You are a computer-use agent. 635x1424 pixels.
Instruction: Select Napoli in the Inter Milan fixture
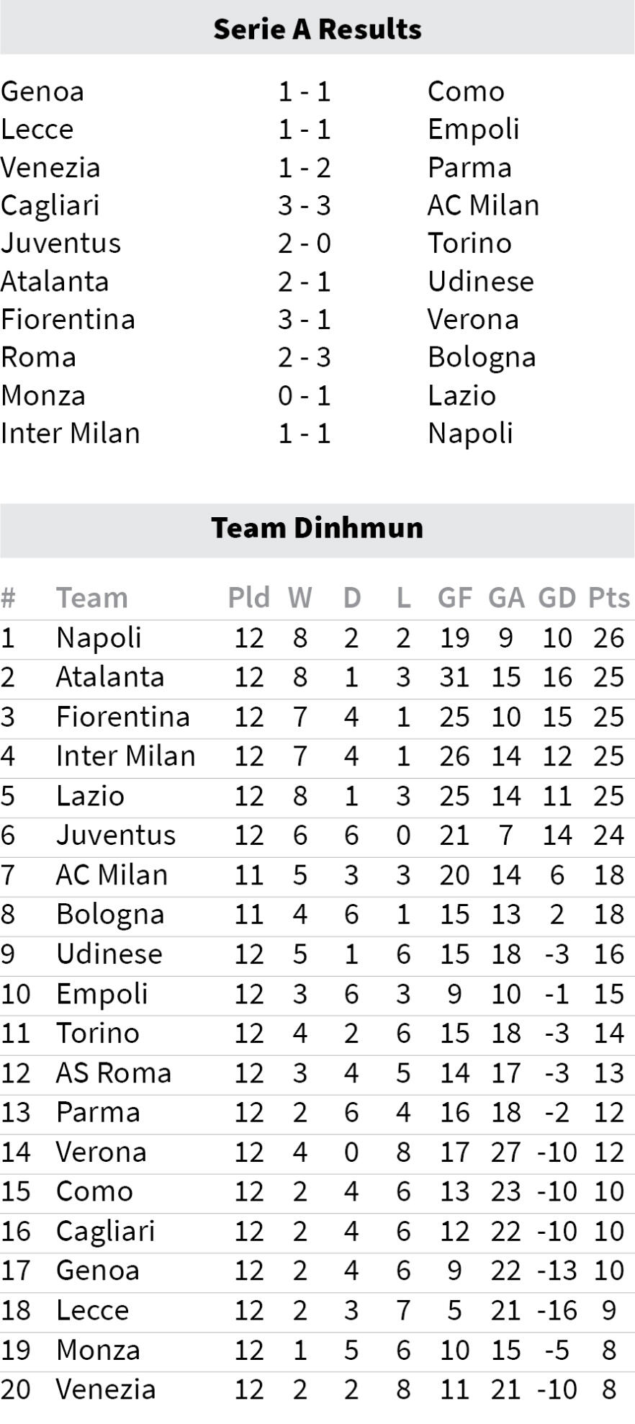470,434
